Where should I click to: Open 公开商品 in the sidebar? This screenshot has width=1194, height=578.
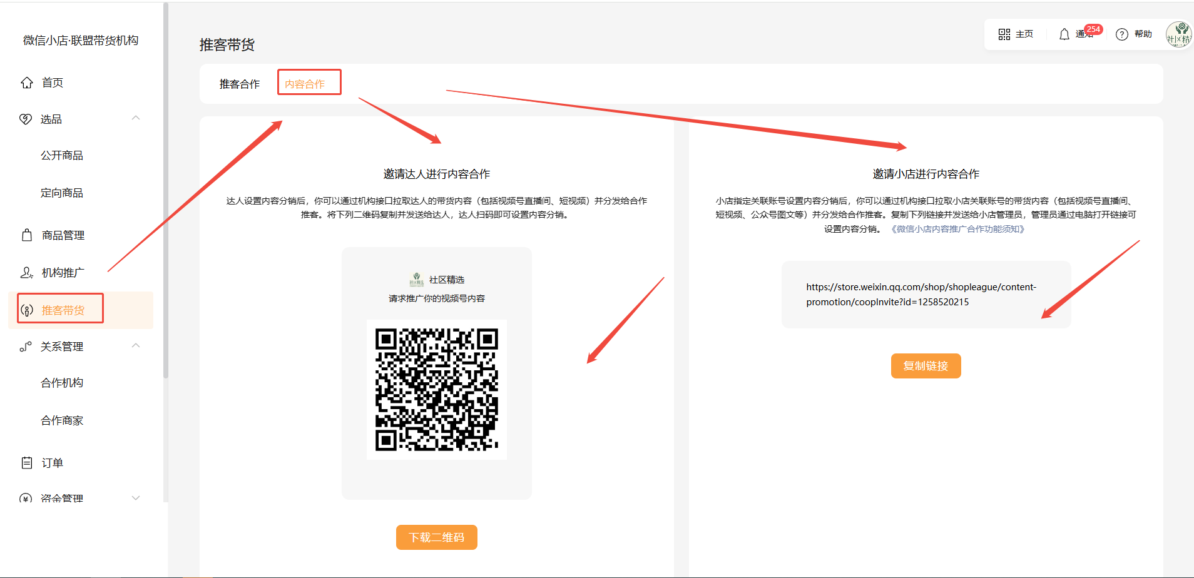[x=62, y=155]
